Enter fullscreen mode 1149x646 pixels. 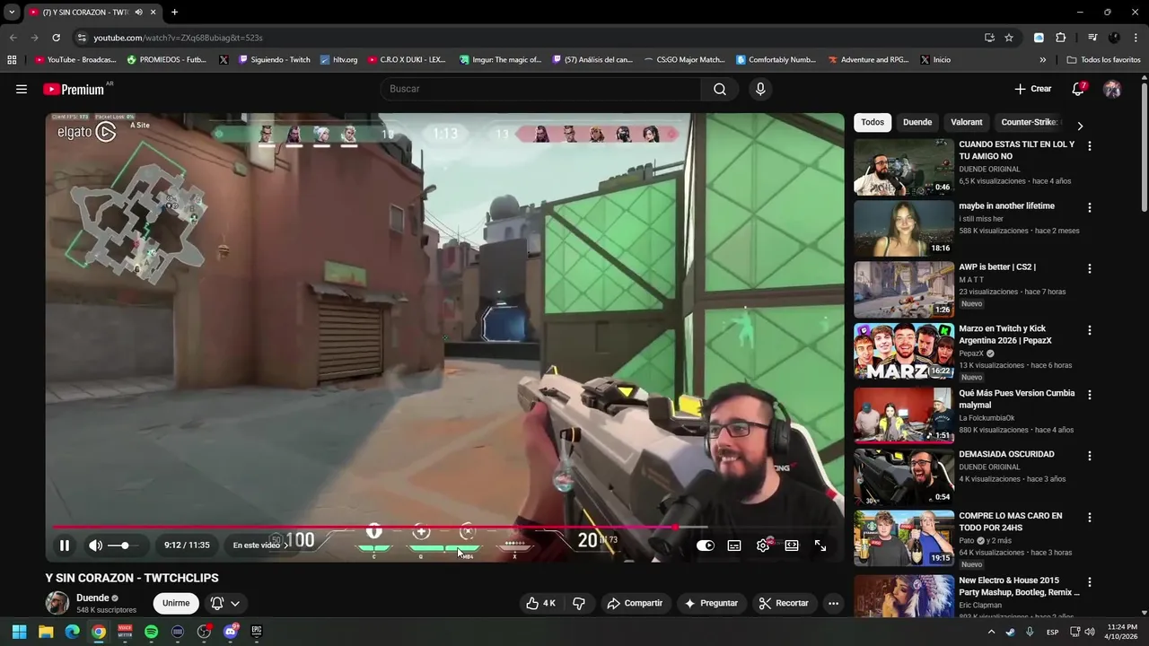pyautogui.click(x=820, y=546)
